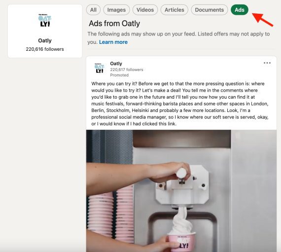The height and width of the screenshot is (252, 281).
Task: Click the green Ads filter pill
Action: coord(240,10)
